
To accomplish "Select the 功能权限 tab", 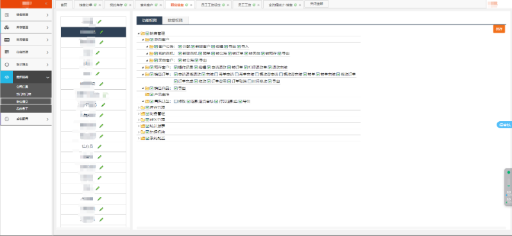I will [x=149, y=21].
